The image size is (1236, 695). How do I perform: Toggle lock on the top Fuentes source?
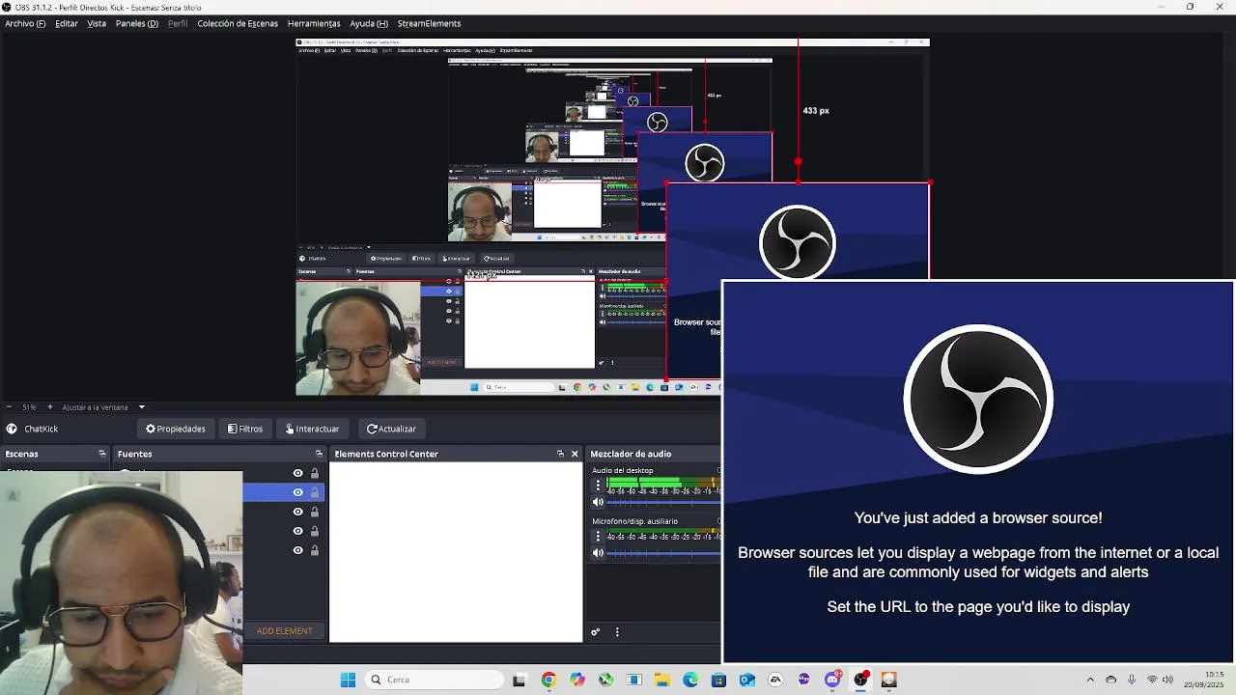point(314,473)
